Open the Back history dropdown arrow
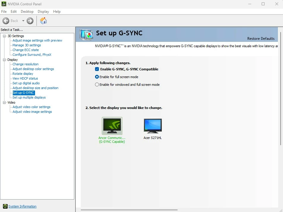 click(23, 21)
